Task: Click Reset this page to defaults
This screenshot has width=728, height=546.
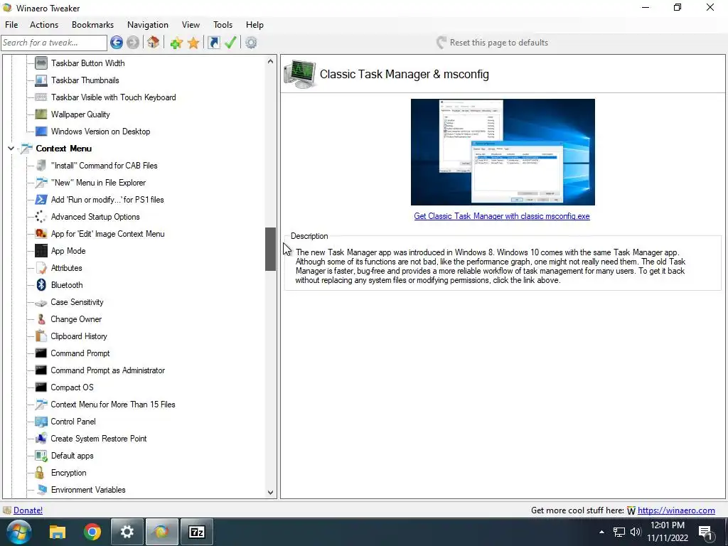Action: [x=492, y=43]
